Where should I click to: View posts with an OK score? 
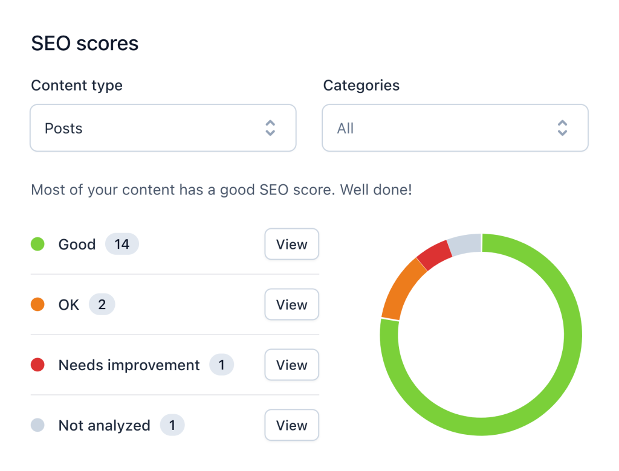click(291, 304)
